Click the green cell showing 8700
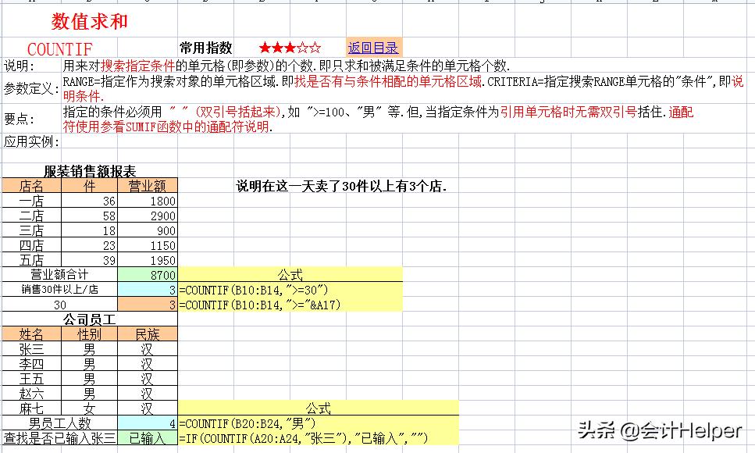755x453 pixels. 145,275
